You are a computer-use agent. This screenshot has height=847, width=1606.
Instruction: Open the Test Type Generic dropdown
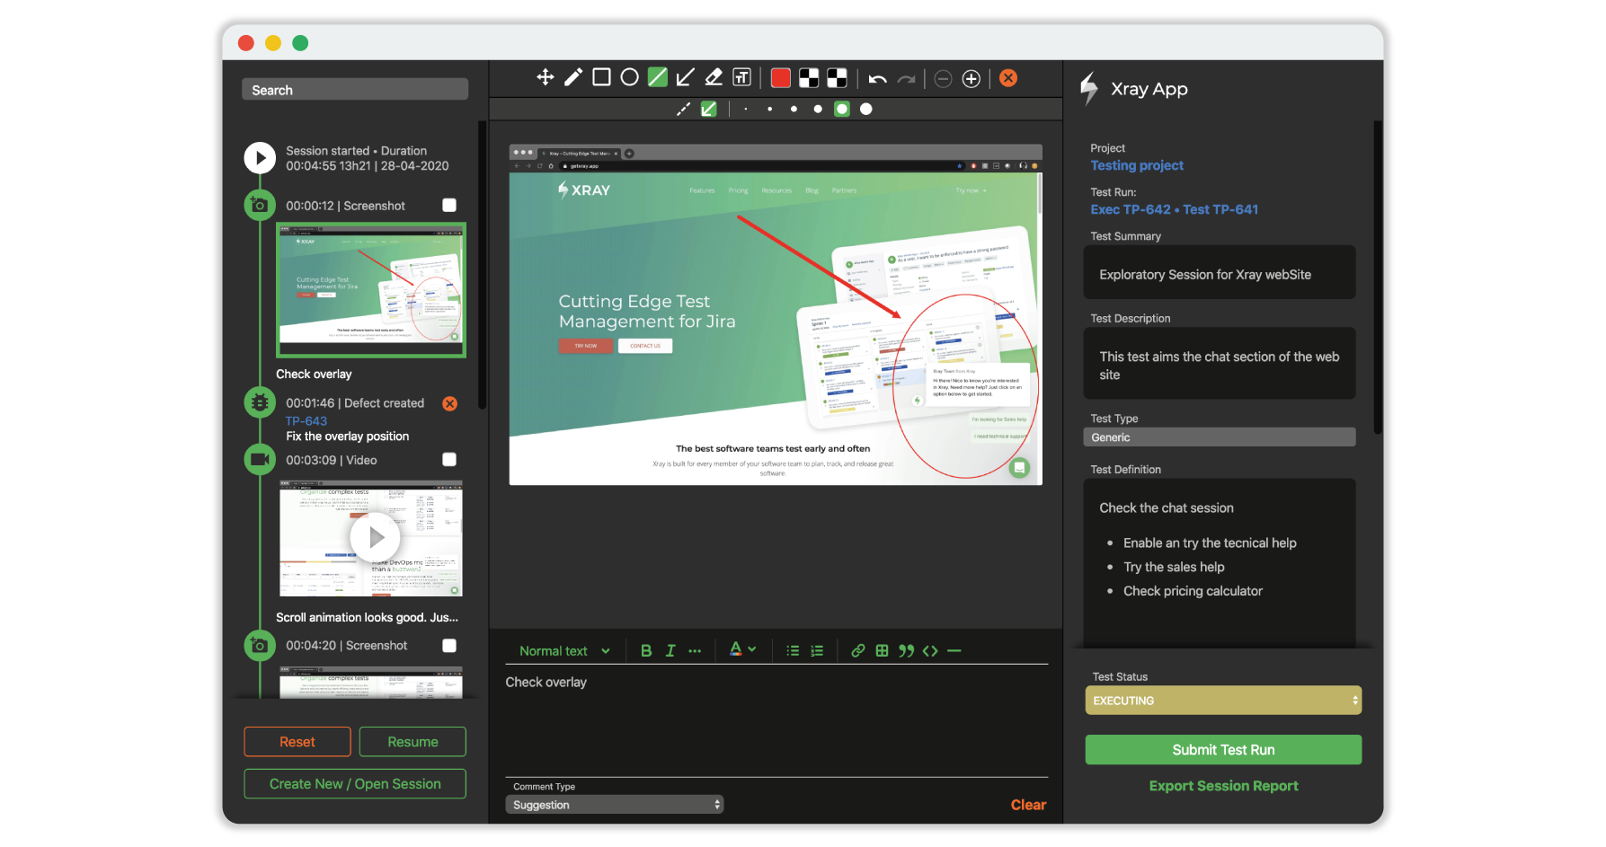[x=1219, y=437]
